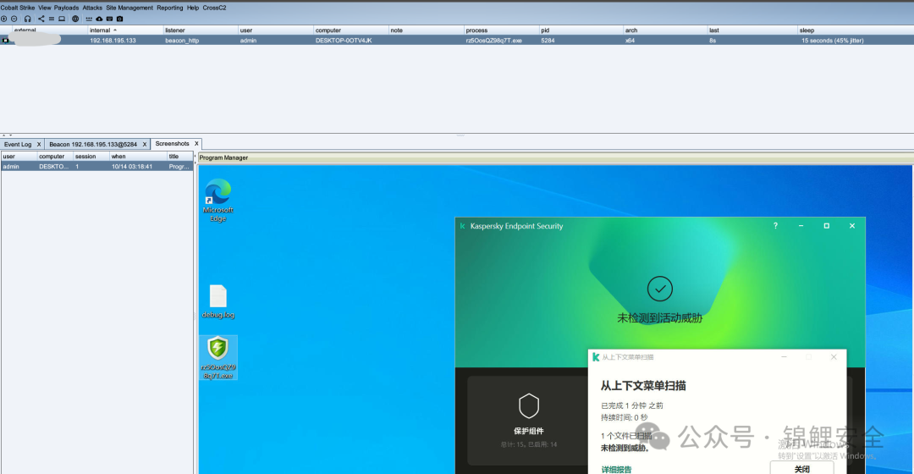
Task: Open screenshots camera toolbar icon
Action: pos(119,19)
